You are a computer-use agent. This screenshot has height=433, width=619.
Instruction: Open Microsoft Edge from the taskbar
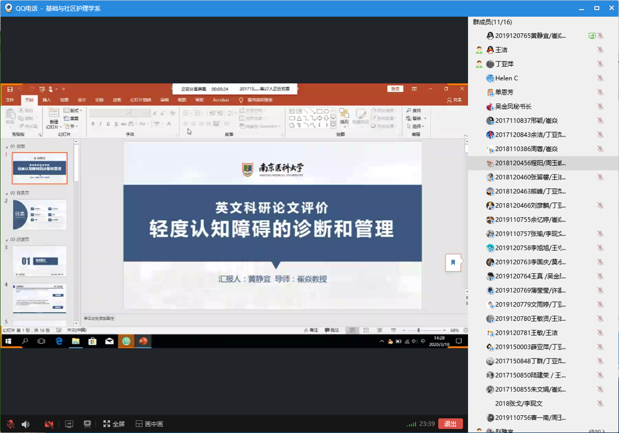pyautogui.click(x=59, y=341)
